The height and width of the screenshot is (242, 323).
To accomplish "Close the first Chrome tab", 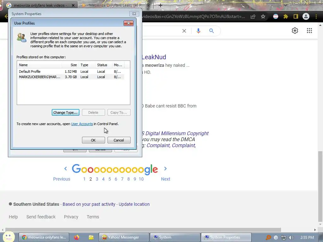I will click(x=73, y=5).
